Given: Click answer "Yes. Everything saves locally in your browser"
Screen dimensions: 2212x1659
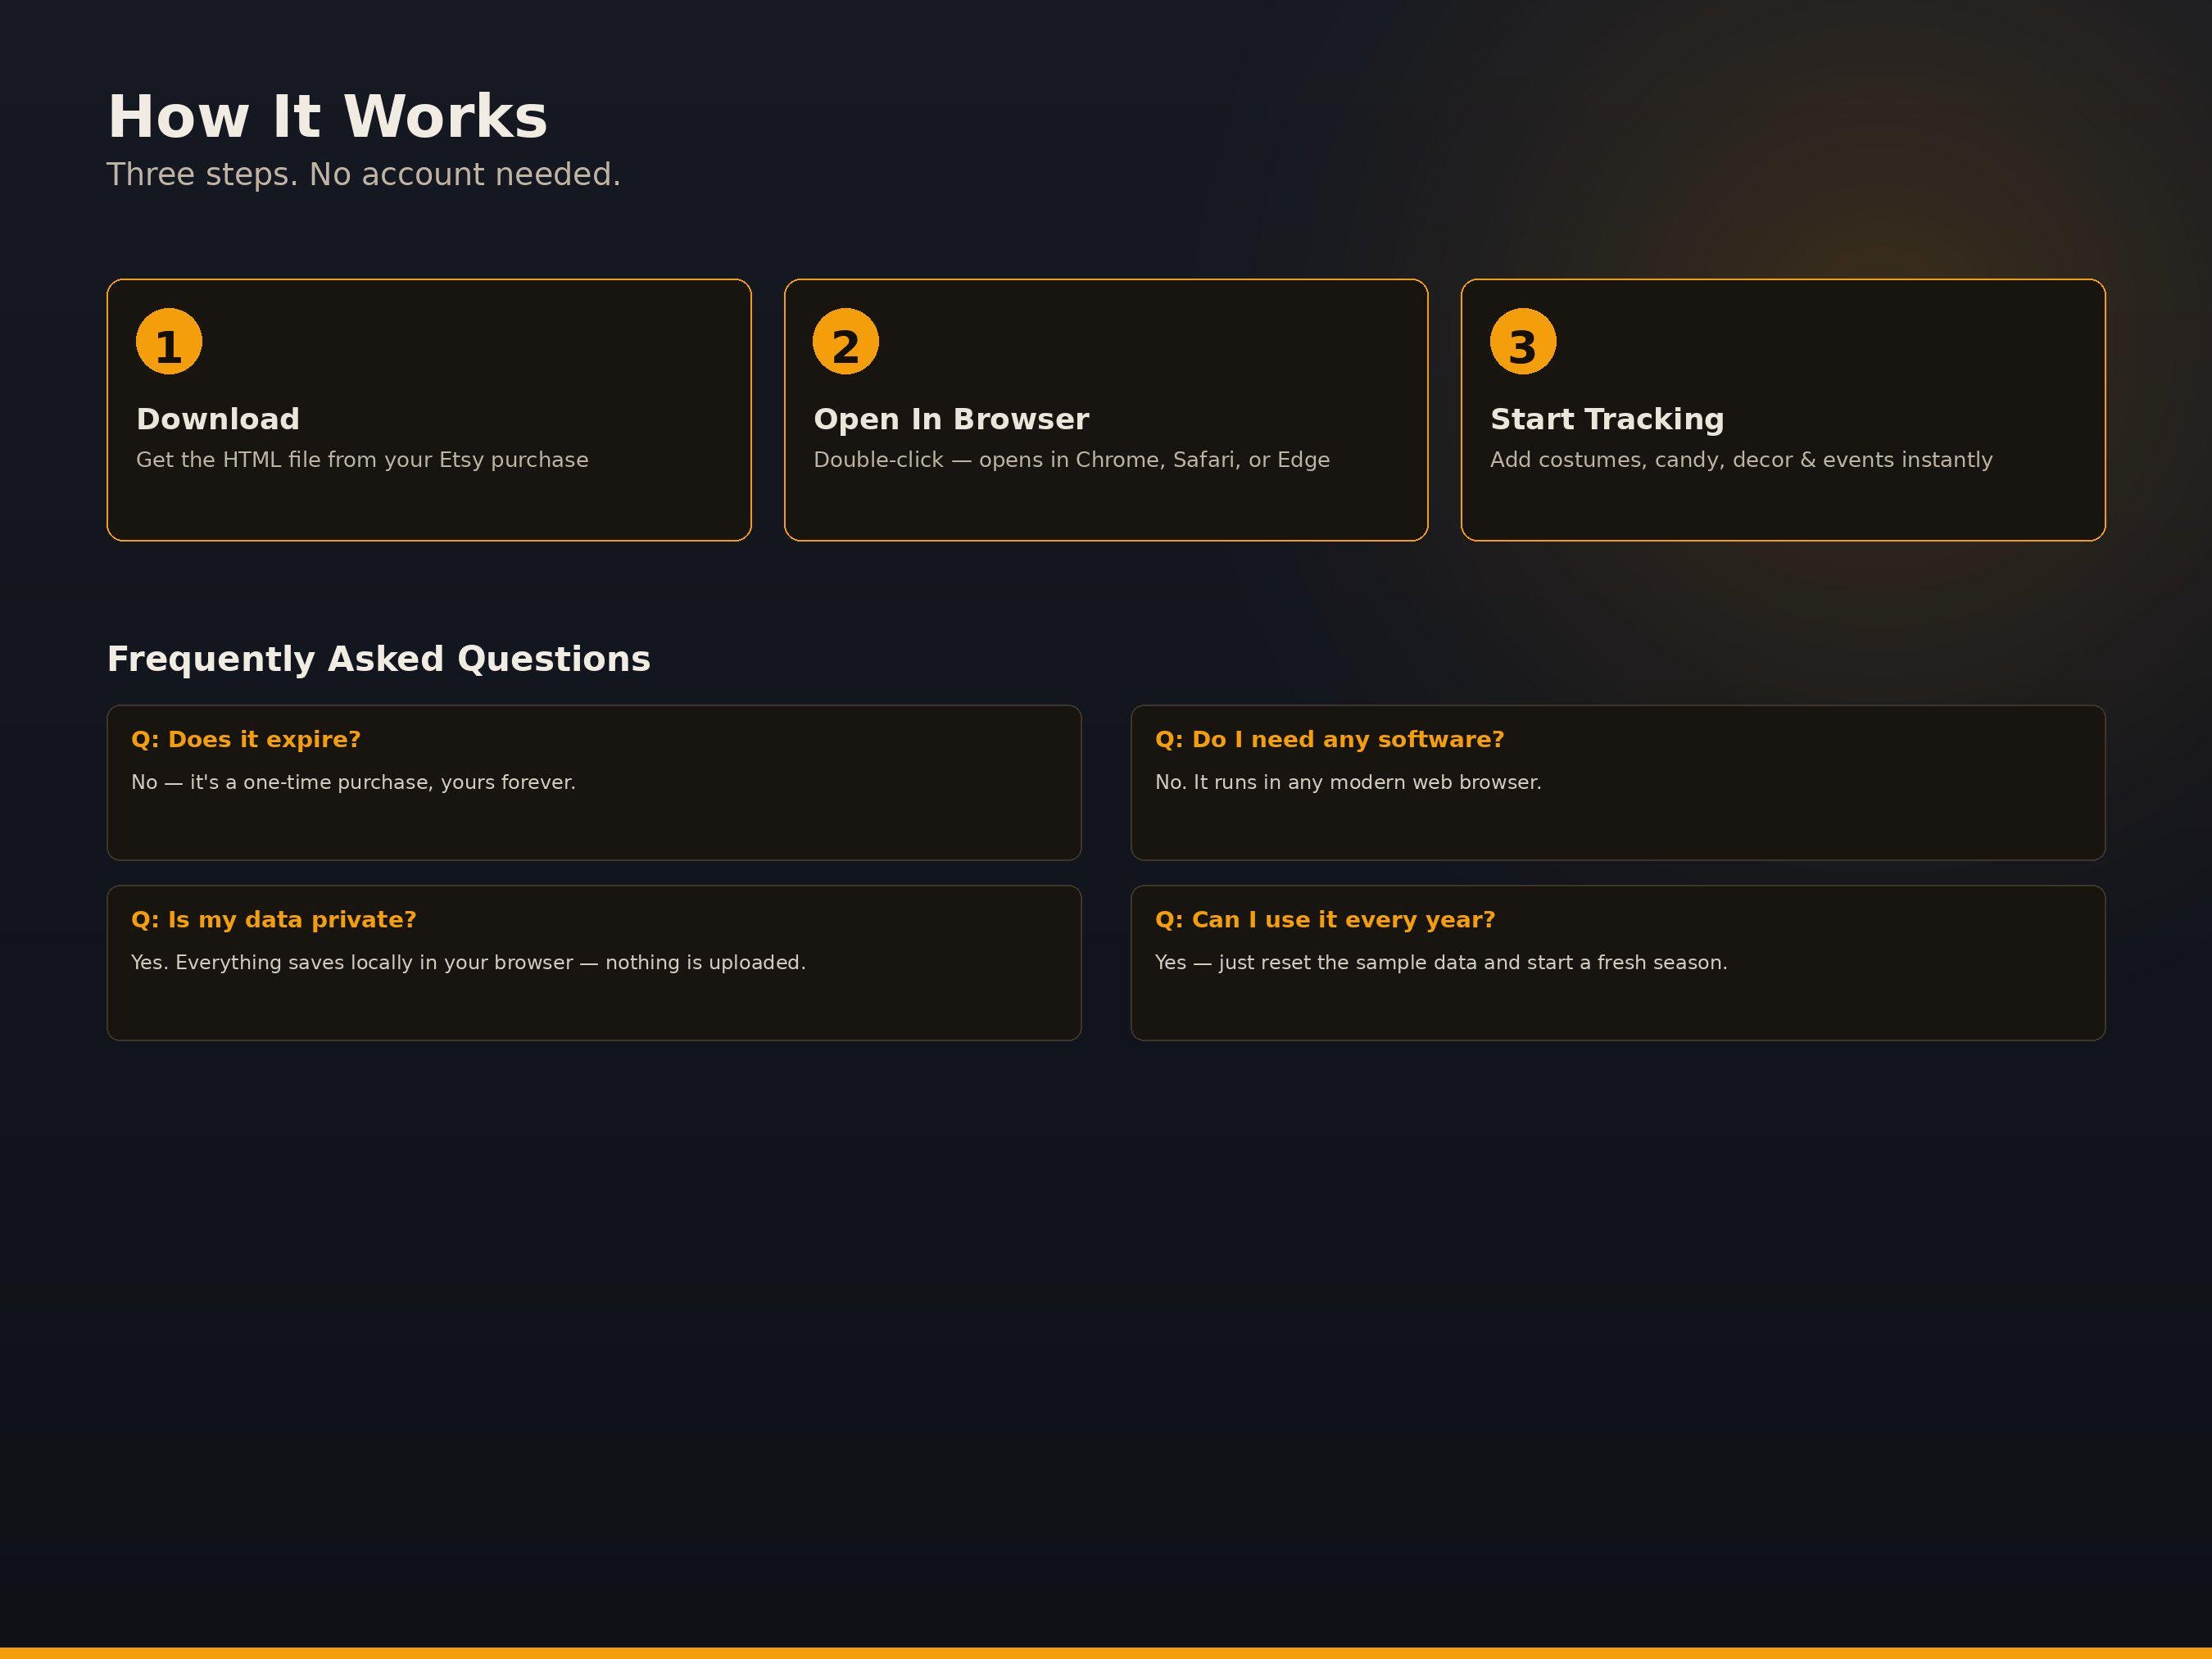Looking at the screenshot, I should (x=352, y=962).
